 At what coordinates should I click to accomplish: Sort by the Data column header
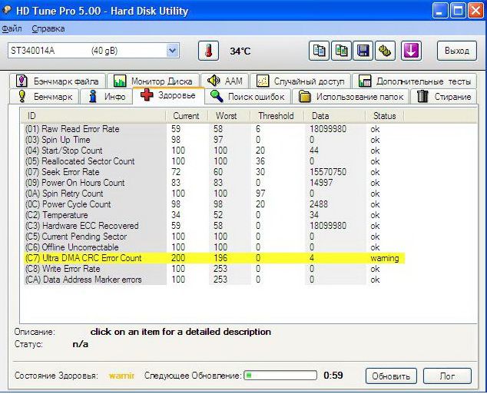point(334,116)
